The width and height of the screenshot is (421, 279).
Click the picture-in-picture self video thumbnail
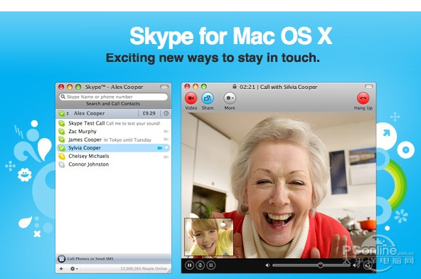(209, 237)
